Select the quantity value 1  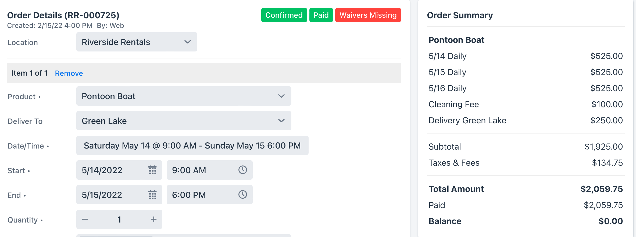tap(119, 220)
